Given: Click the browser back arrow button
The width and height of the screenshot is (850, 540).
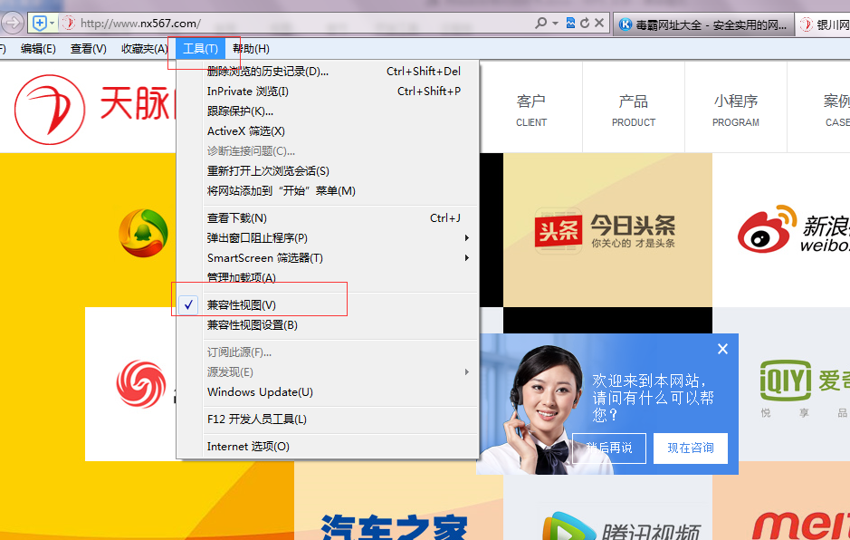Looking at the screenshot, I should click(x=12, y=23).
